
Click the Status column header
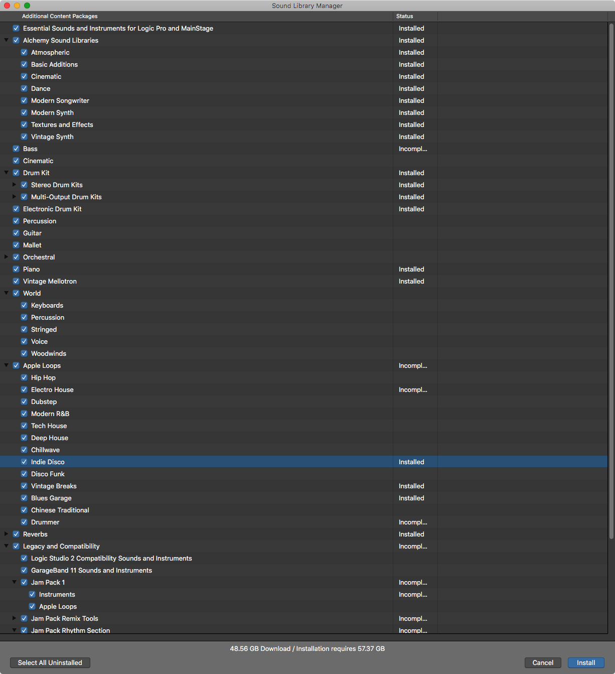pyautogui.click(x=415, y=16)
